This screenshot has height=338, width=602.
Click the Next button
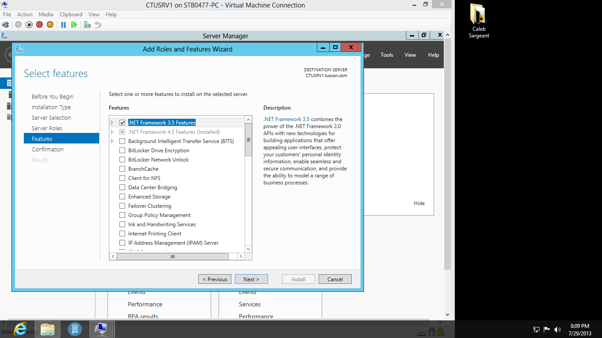(251, 279)
